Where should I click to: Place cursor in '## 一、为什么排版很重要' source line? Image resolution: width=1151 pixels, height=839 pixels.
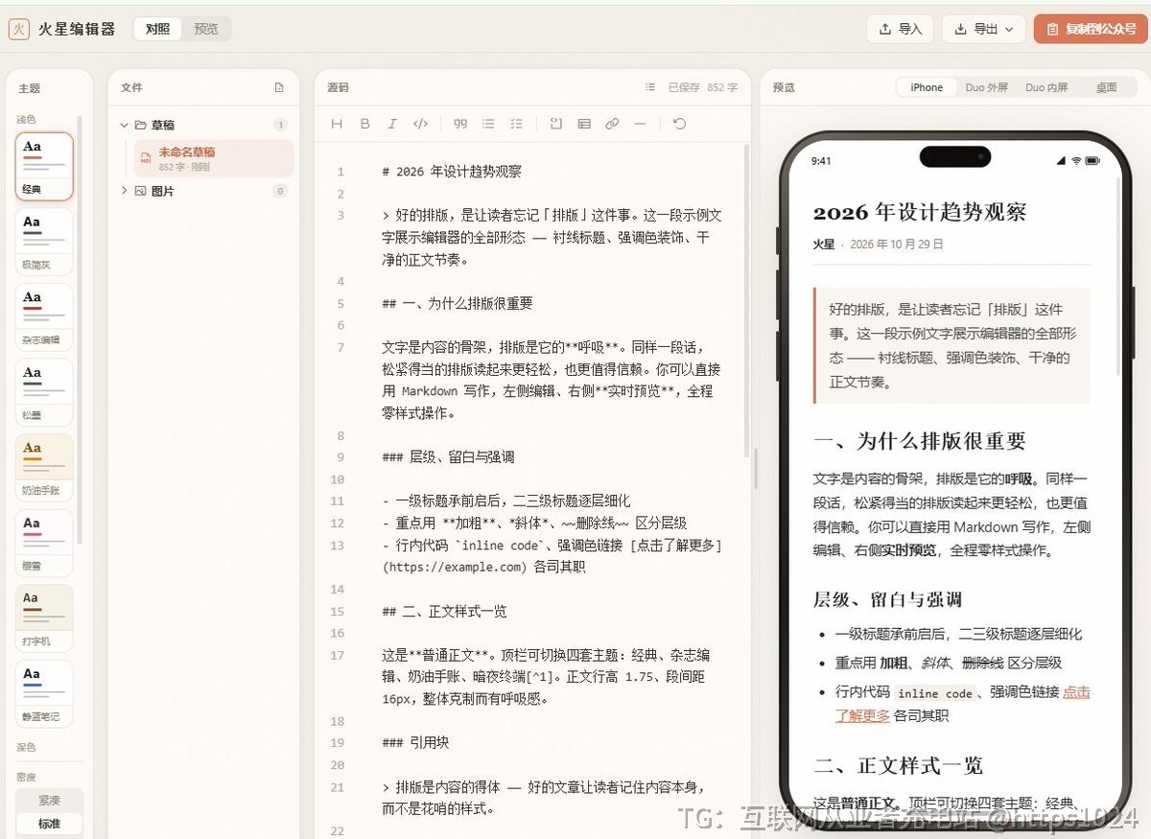coord(457,303)
